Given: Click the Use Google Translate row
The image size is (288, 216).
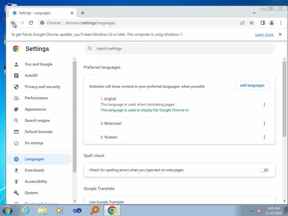Looking at the screenshot, I should [x=179, y=200].
